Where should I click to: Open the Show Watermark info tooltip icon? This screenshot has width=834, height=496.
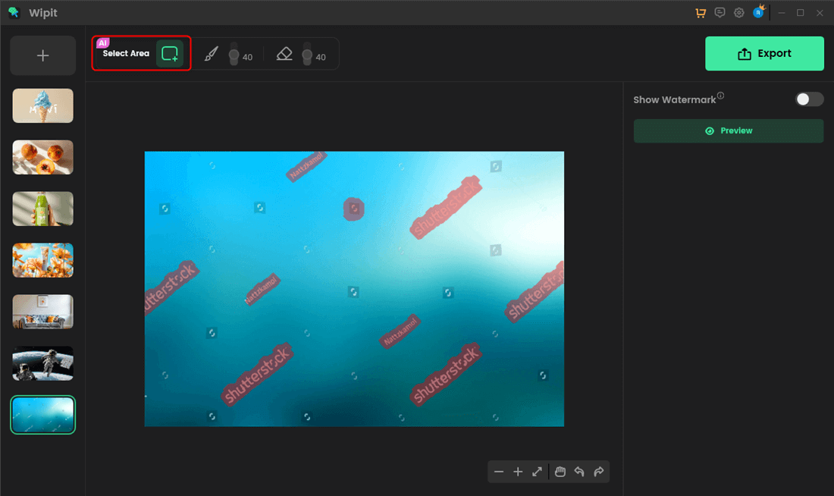click(721, 96)
